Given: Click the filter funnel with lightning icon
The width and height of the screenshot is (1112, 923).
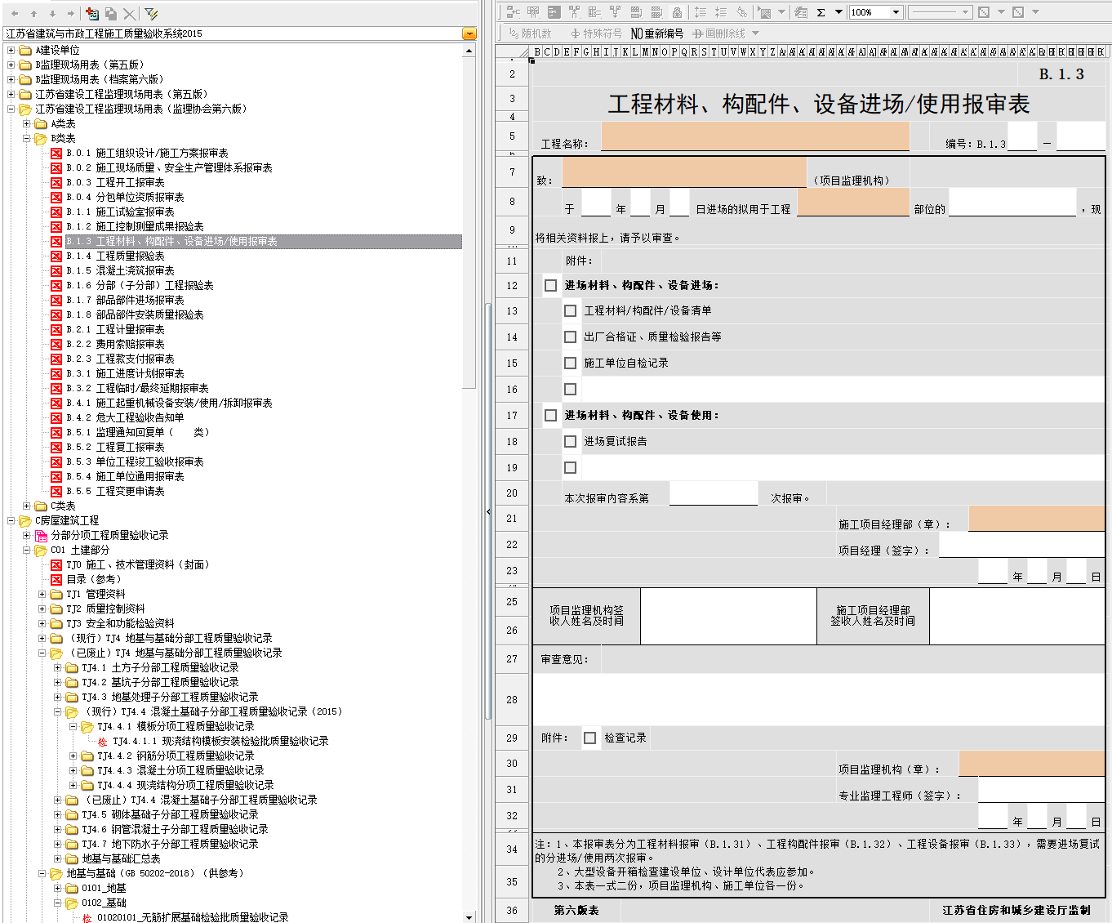Looking at the screenshot, I should point(152,14).
